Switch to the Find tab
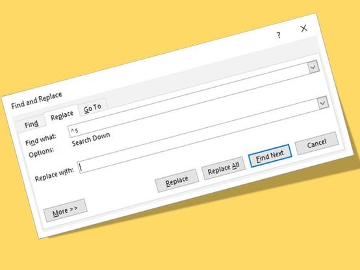 tap(31, 125)
